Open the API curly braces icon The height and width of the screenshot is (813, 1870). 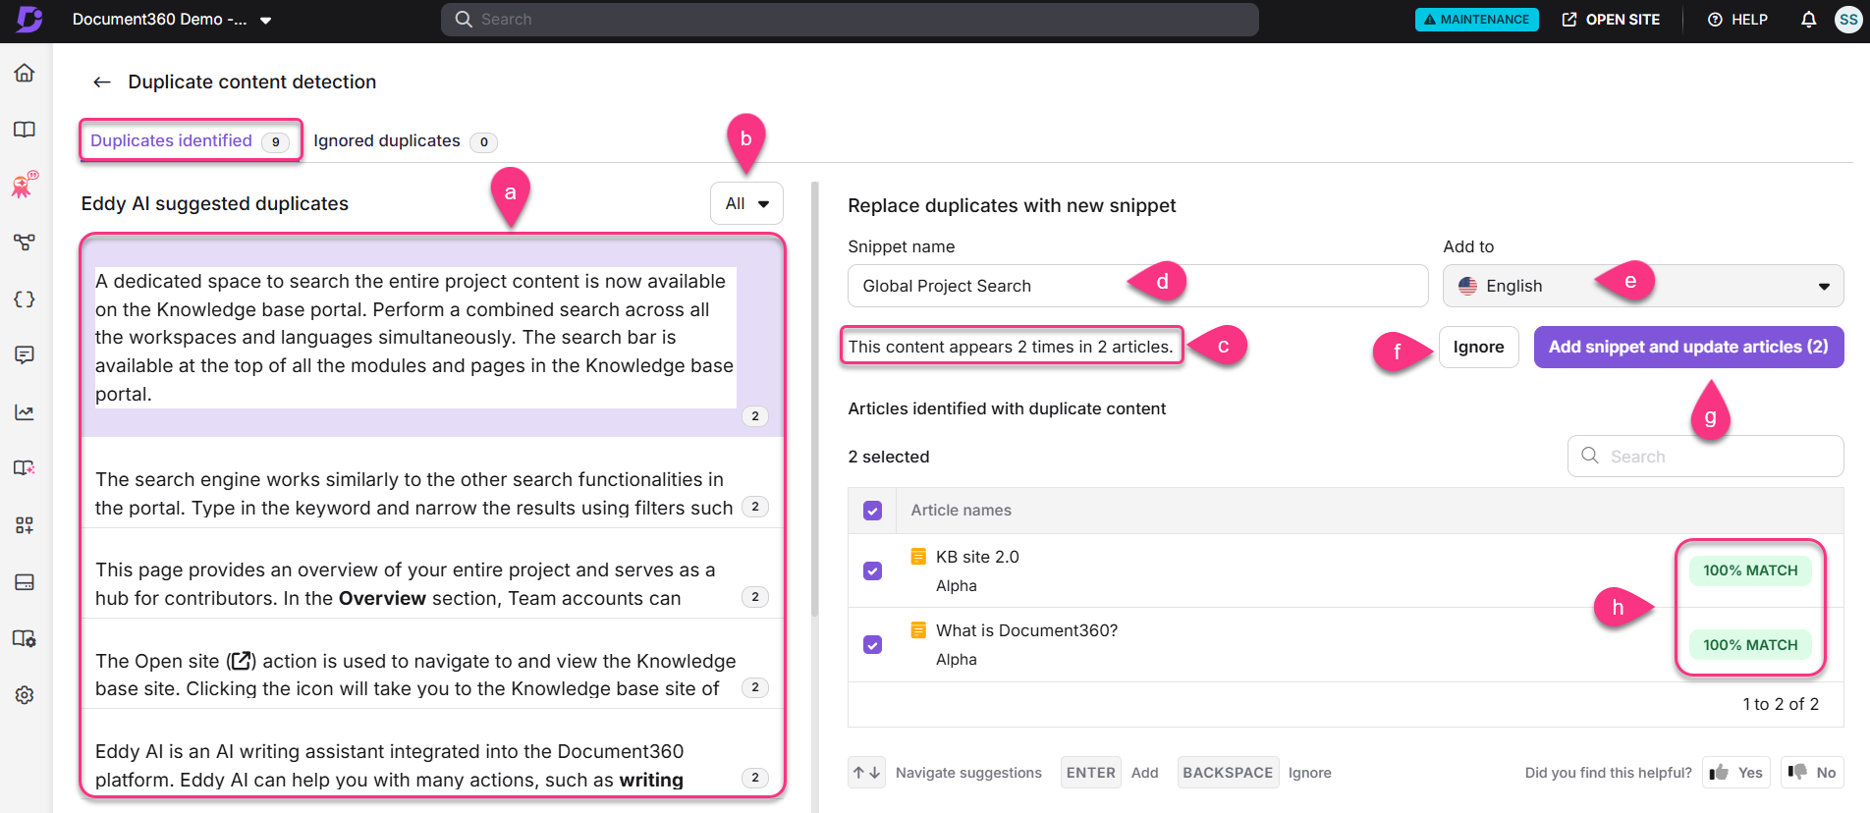25,298
